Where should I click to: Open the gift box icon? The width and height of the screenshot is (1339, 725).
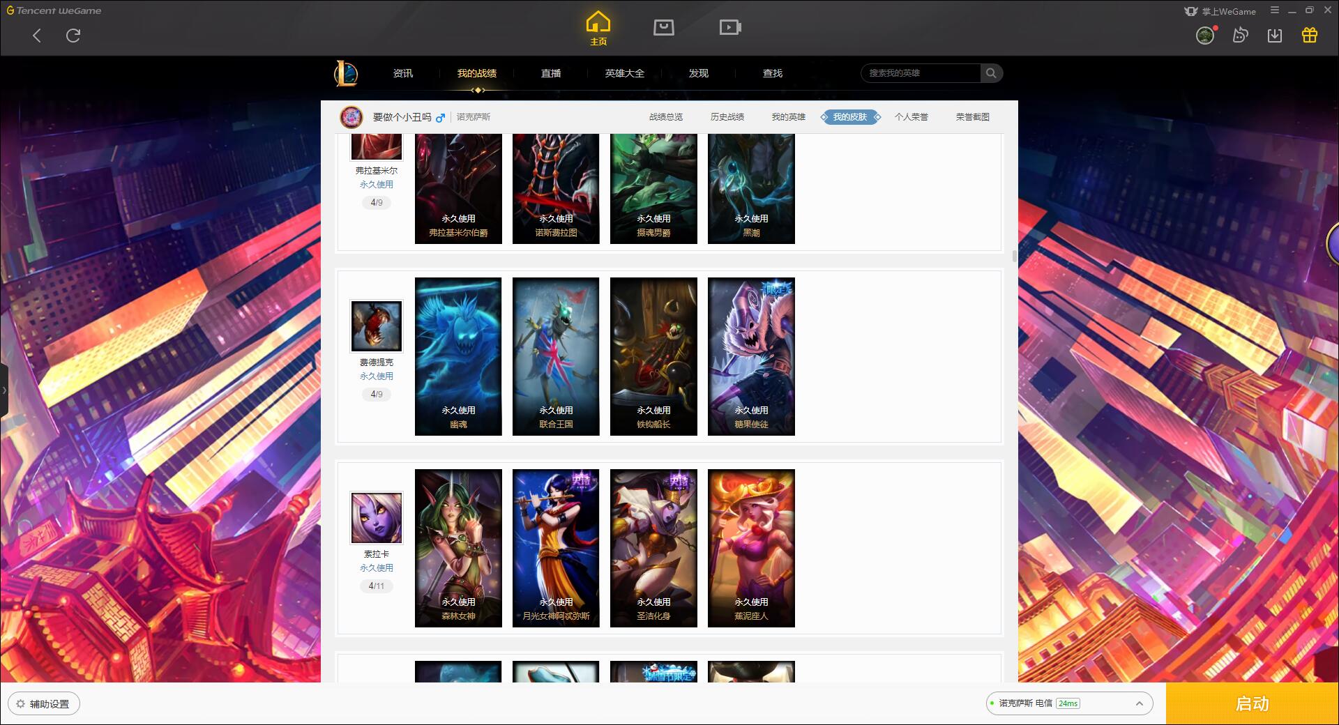tap(1310, 35)
